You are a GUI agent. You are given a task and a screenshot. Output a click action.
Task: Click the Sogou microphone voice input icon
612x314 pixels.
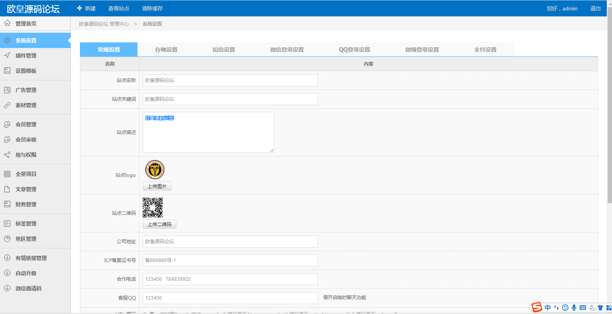(574, 308)
